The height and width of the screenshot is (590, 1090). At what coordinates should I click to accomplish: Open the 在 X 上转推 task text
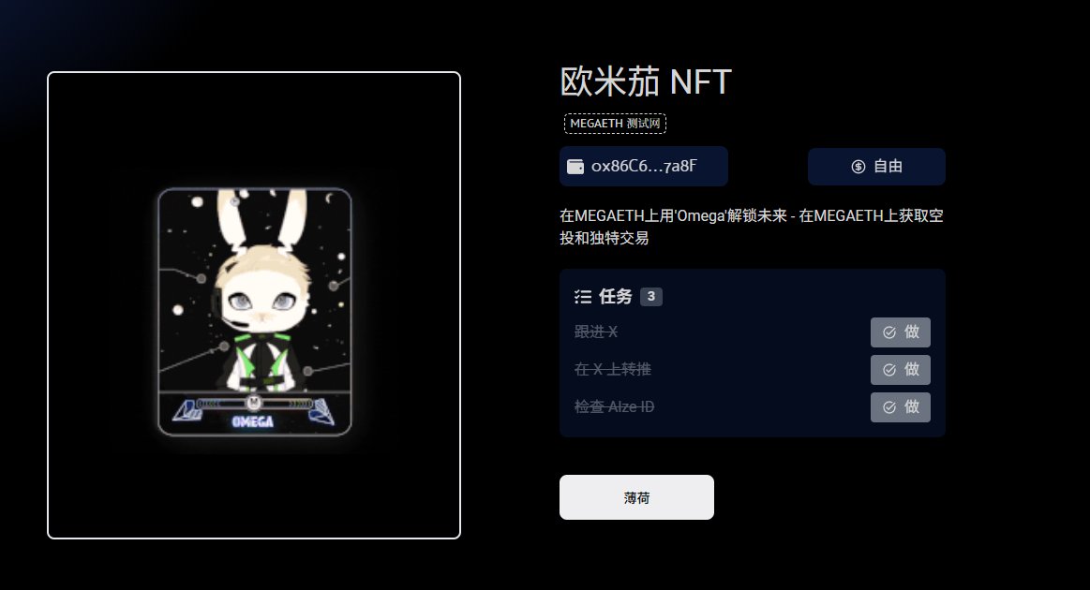[612, 369]
